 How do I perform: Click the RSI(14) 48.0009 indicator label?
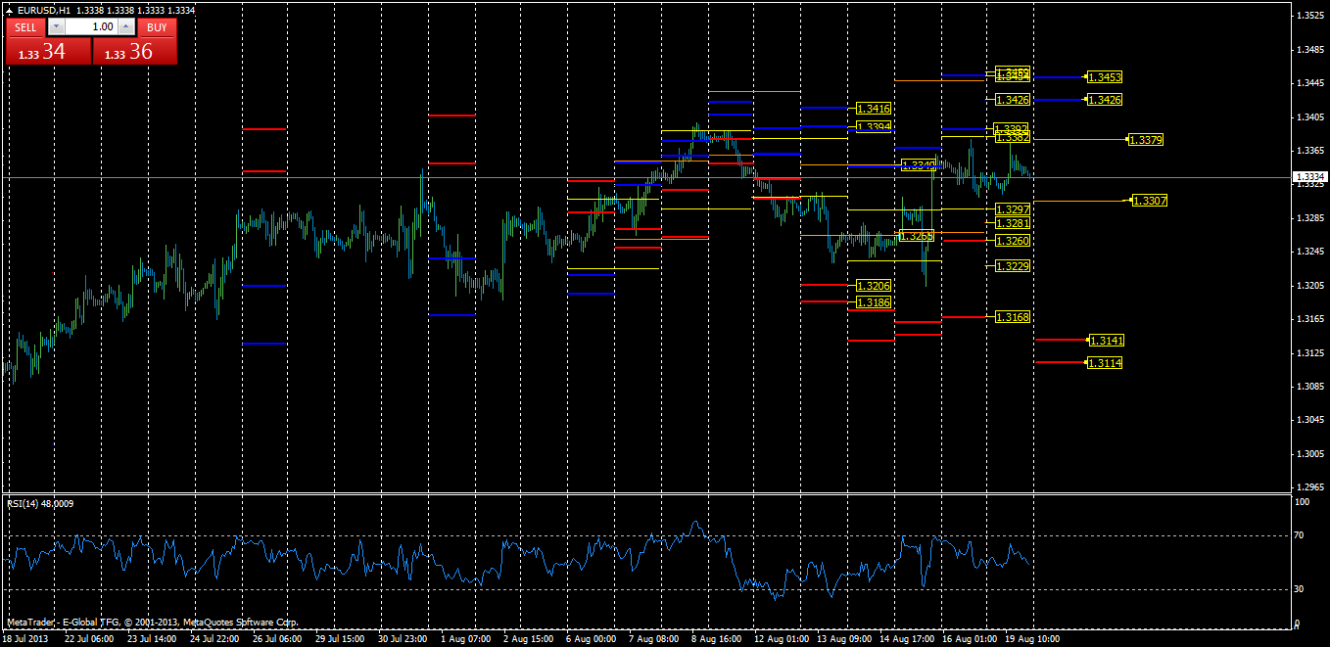40,503
